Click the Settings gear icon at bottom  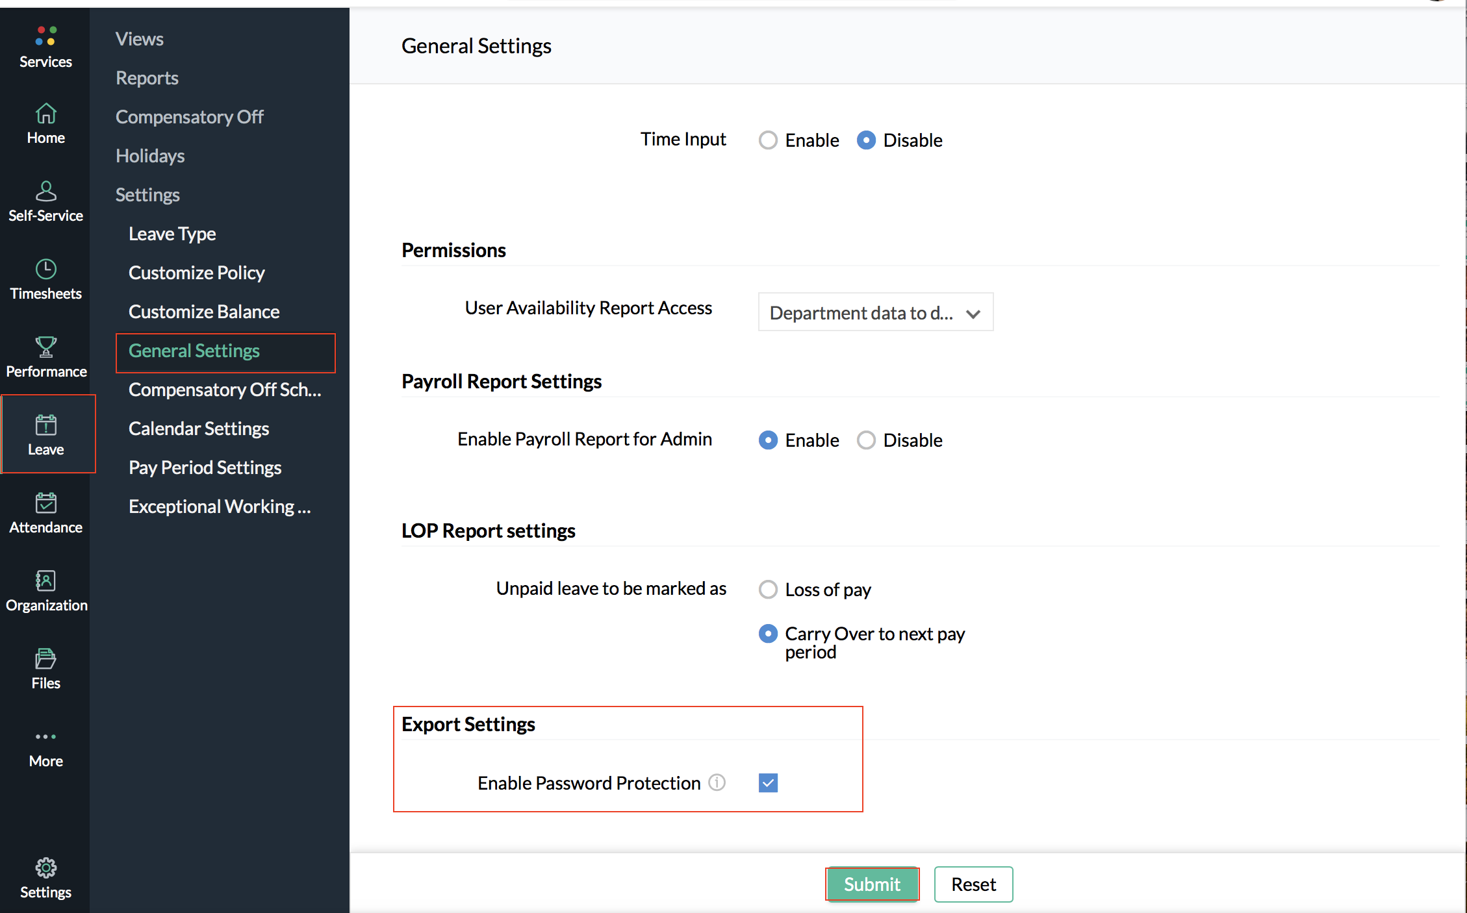[x=45, y=868]
